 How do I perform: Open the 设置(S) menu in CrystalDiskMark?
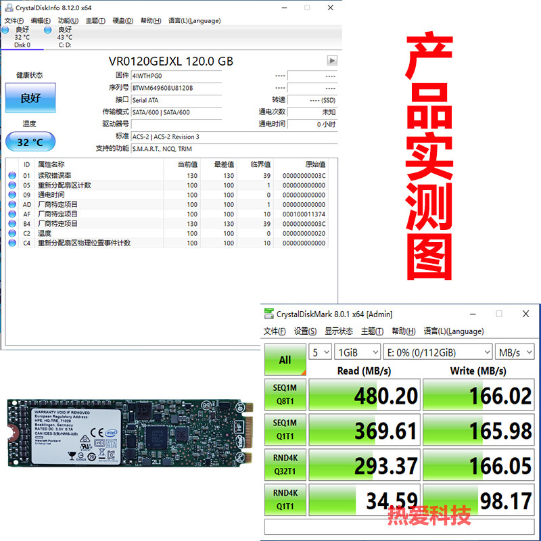(306, 331)
